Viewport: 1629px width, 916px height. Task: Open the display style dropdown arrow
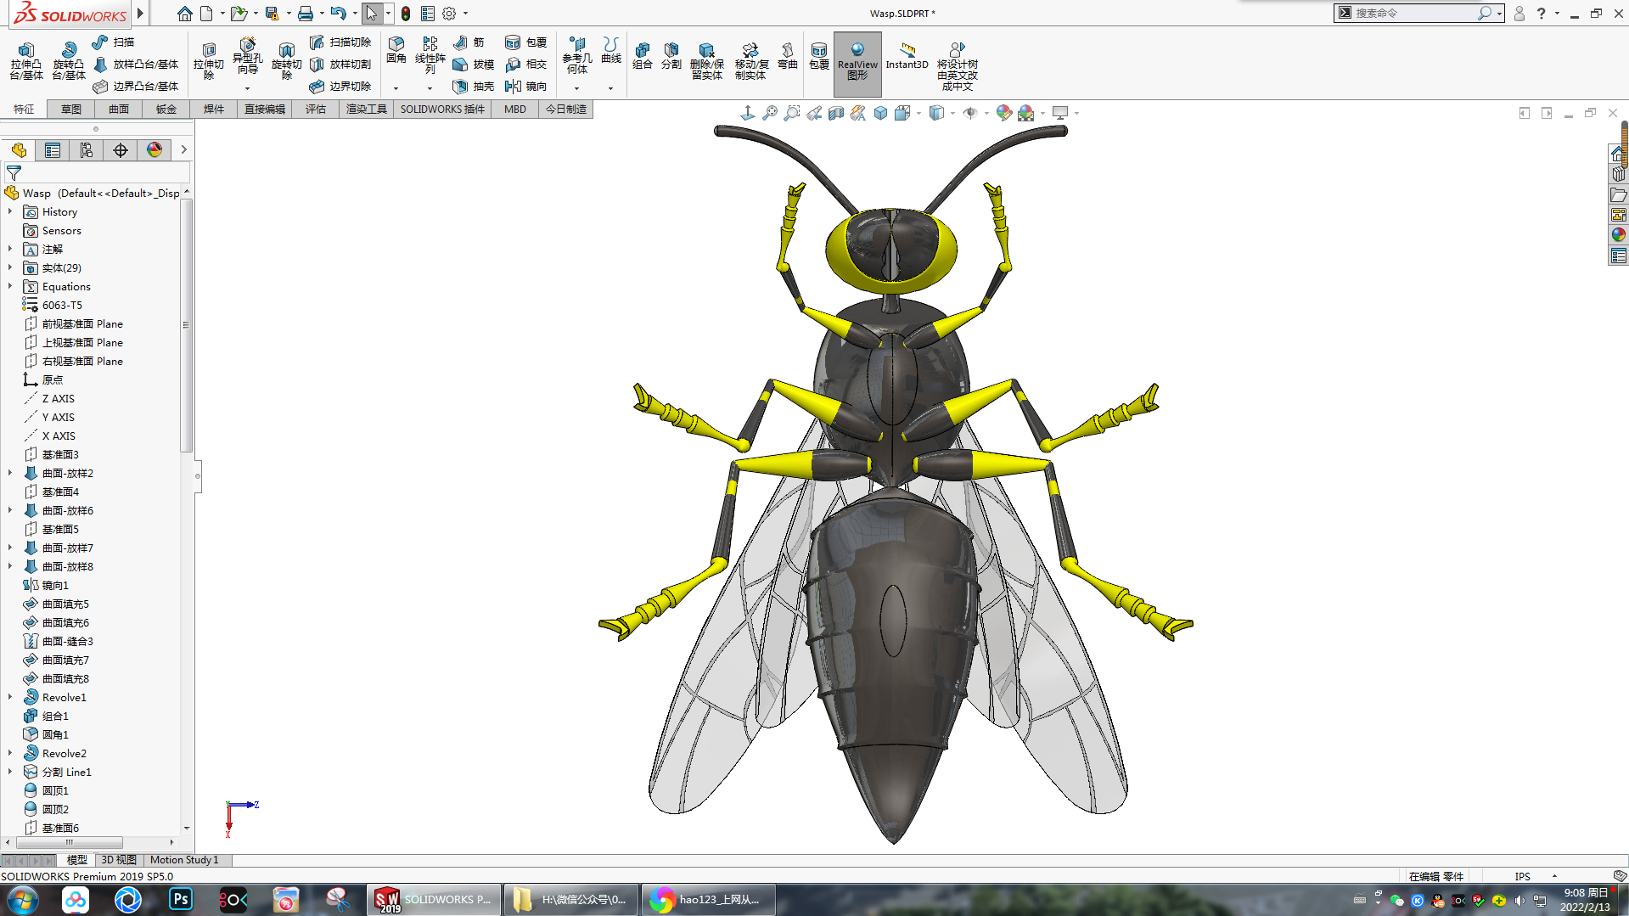(952, 113)
